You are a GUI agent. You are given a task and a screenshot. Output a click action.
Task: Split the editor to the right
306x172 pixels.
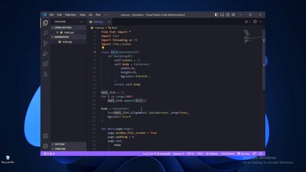pyautogui.click(x=255, y=21)
